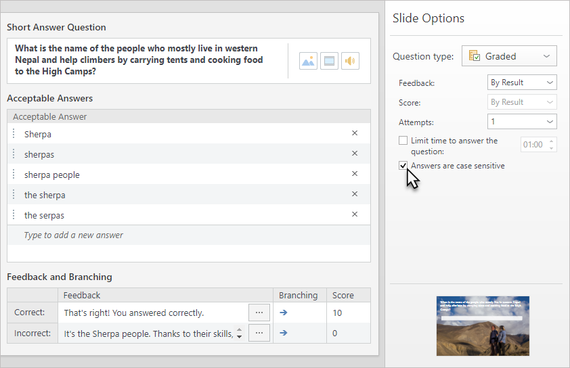Remove 'the serpas' answer row

point(355,214)
